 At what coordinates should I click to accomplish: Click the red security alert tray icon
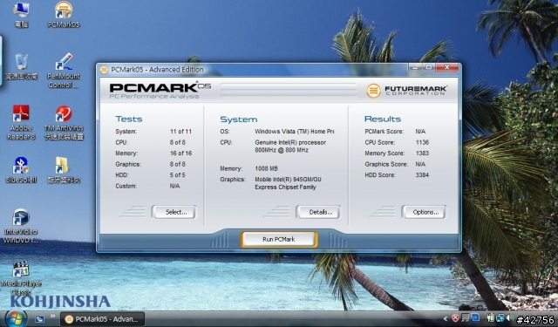[455, 317]
